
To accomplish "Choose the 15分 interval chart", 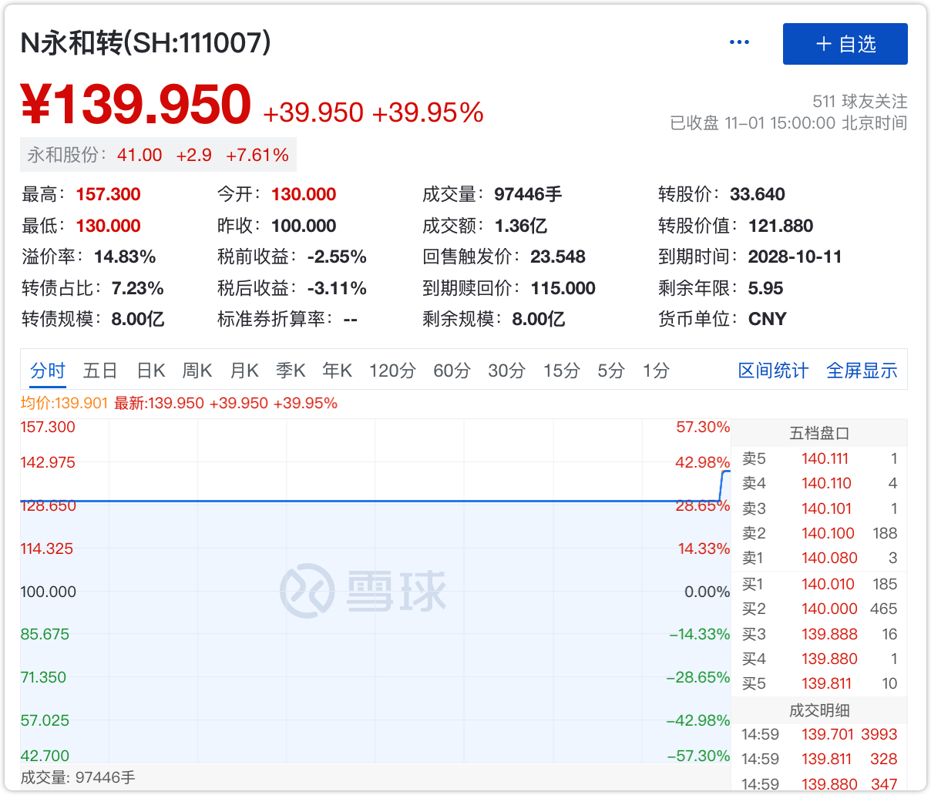I will [x=561, y=371].
